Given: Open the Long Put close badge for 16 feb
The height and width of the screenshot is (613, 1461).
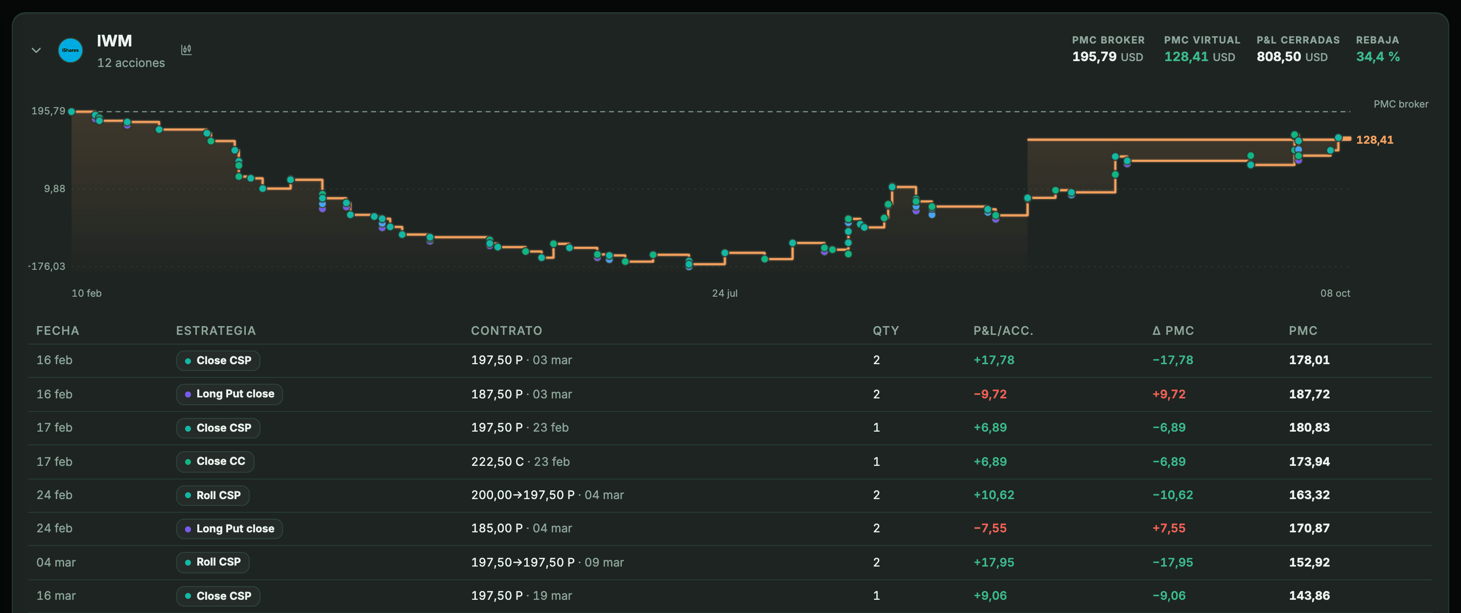Looking at the screenshot, I should pyautogui.click(x=230, y=394).
